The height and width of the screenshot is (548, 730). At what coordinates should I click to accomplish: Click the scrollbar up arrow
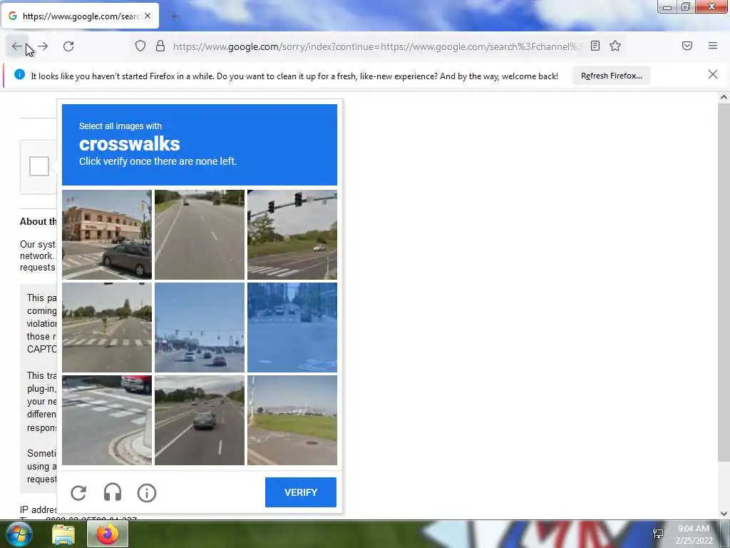724,97
